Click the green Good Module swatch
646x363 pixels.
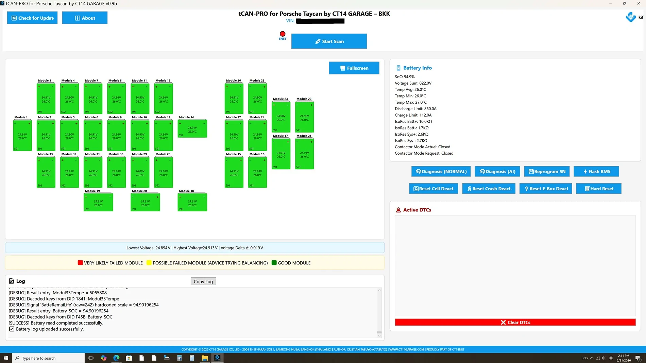274,263
